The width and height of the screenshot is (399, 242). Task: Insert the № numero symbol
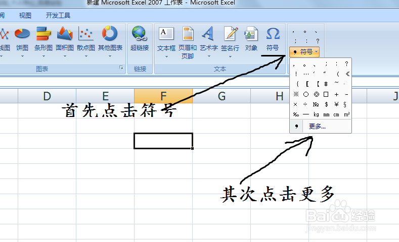click(x=316, y=104)
